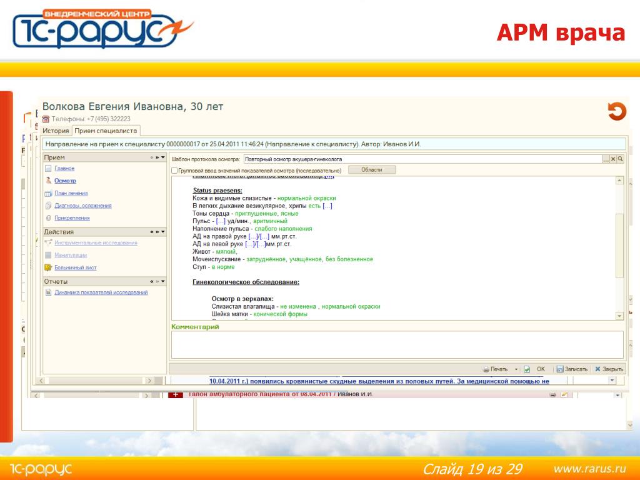Open Динамика показателей исследований report link
This screenshot has width=640, height=480.
(101, 292)
